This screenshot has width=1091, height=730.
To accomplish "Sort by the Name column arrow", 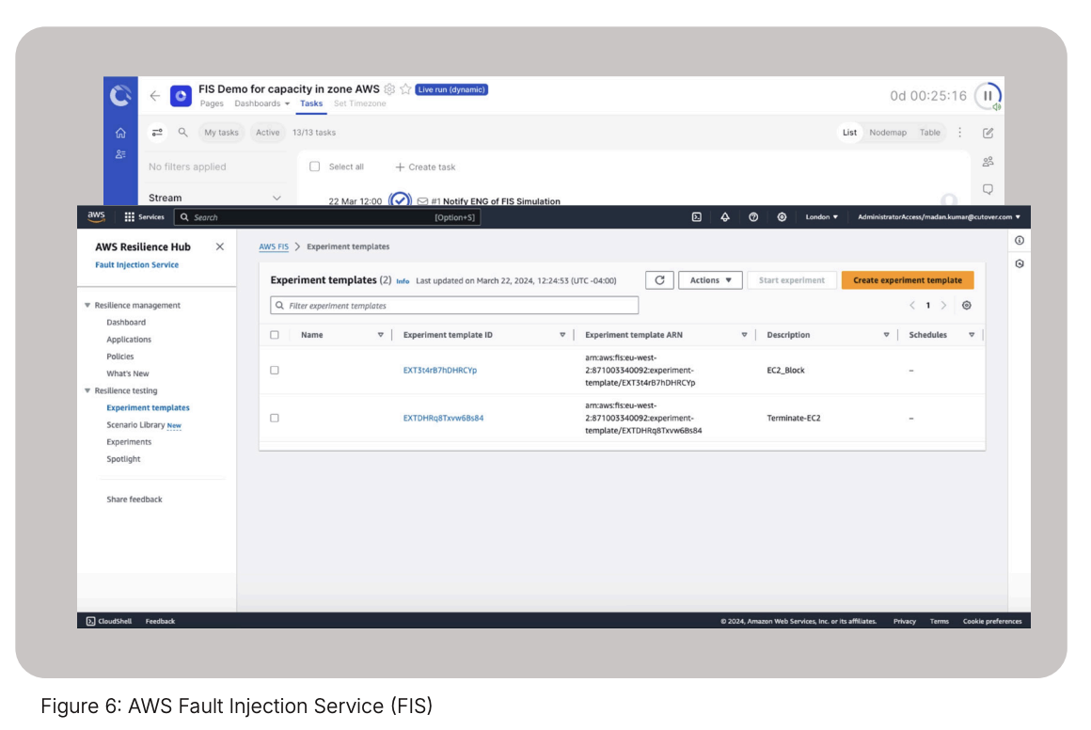I will click(x=381, y=335).
